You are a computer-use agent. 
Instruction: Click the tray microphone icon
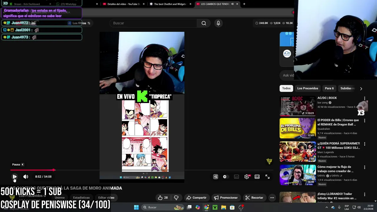339,207
